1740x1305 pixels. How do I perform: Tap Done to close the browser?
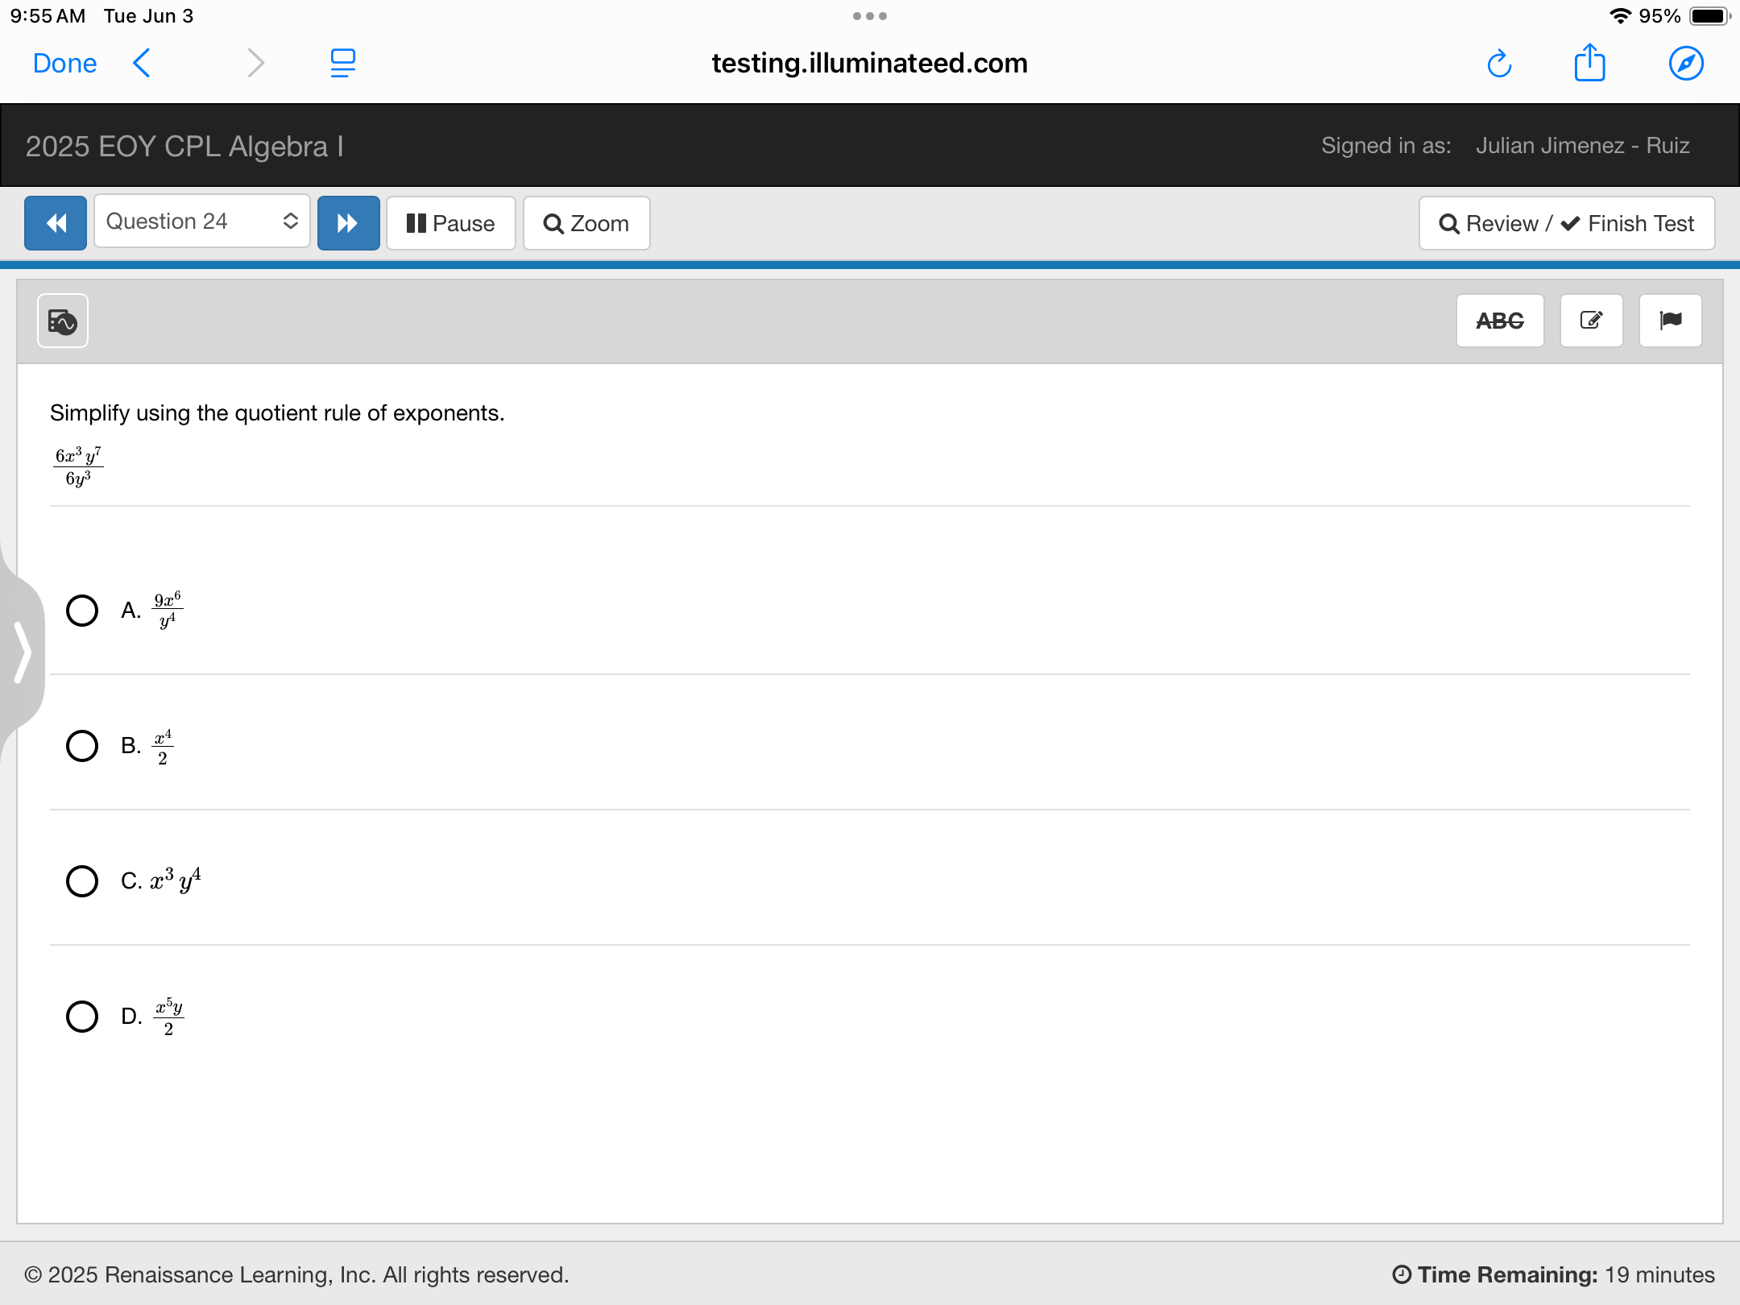coord(64,64)
